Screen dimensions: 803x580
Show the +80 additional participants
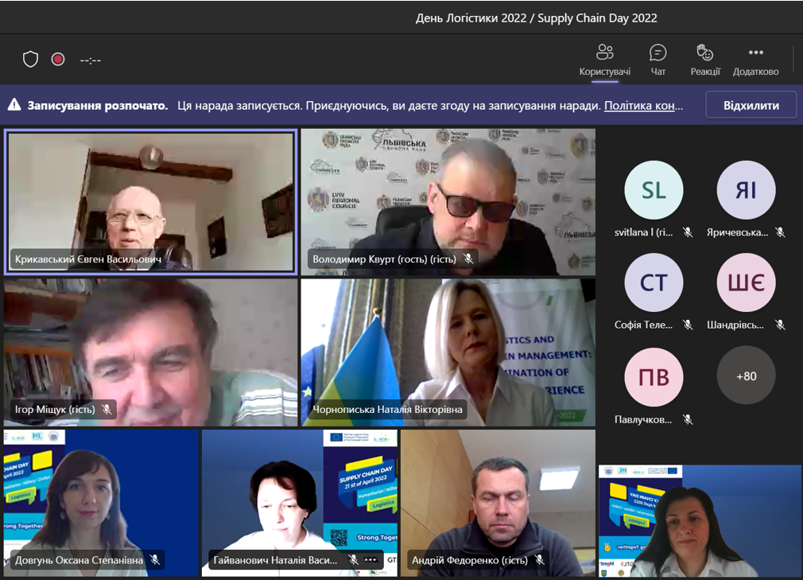coord(746,376)
